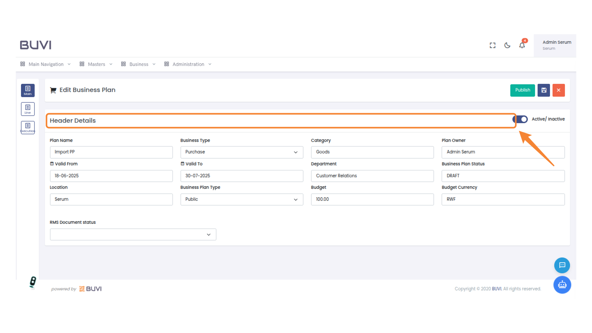Click inside the Plan Name field
This screenshot has width=592, height=333.
tap(111, 152)
